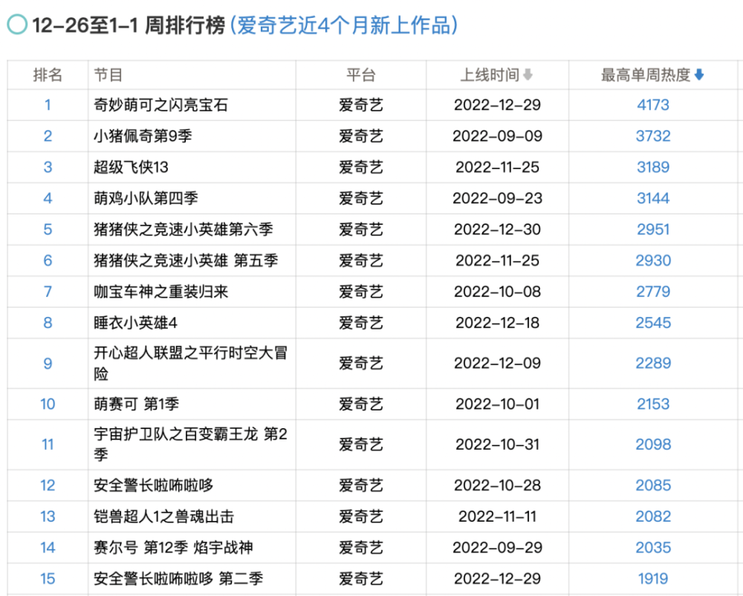743x596 pixels.
Task: Select the program 萌赛可 第1季
Action: pyautogui.click(x=137, y=405)
